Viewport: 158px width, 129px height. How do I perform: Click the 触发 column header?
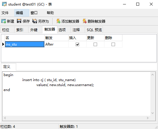56,38
